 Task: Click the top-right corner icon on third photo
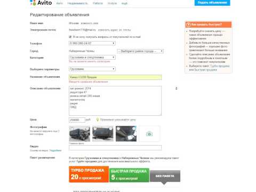(134, 129)
